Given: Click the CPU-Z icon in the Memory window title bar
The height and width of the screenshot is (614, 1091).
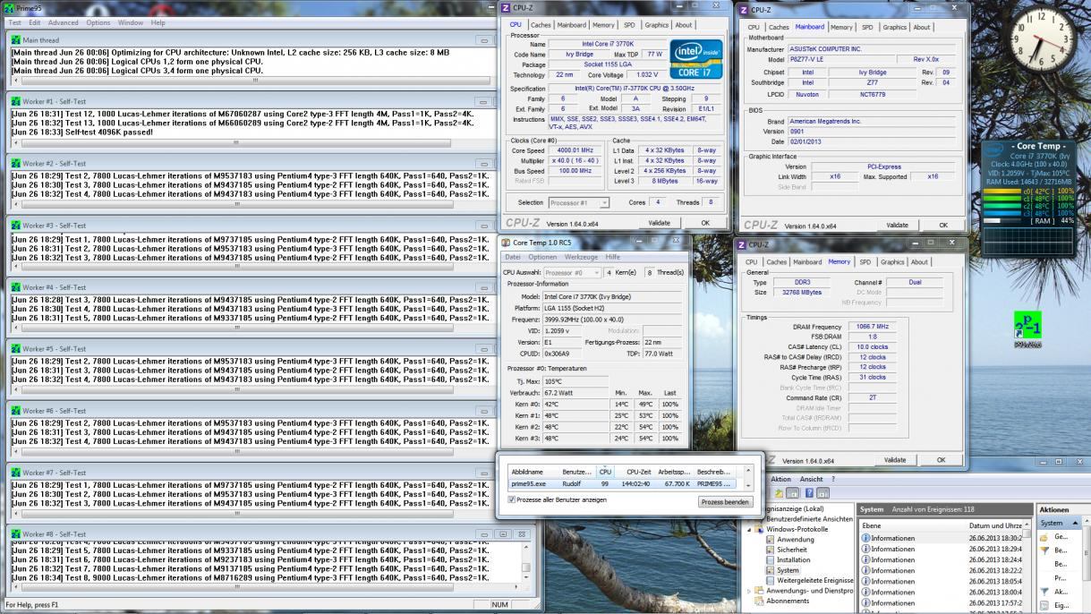Looking at the screenshot, I should (741, 244).
